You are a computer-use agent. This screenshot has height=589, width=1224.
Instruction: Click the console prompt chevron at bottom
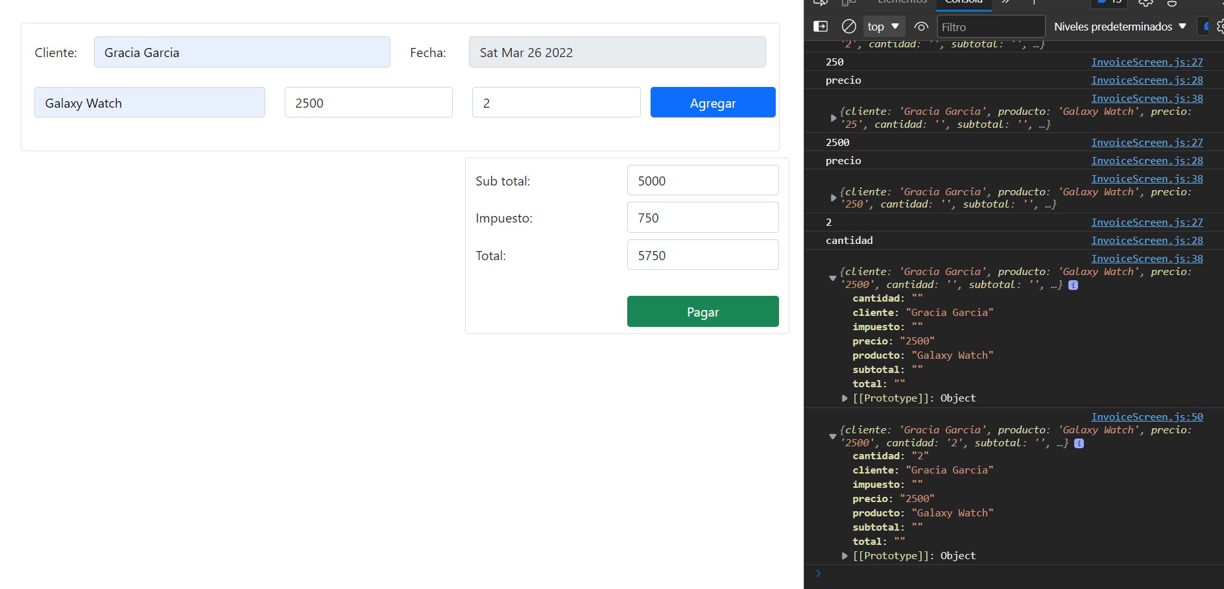tap(819, 573)
